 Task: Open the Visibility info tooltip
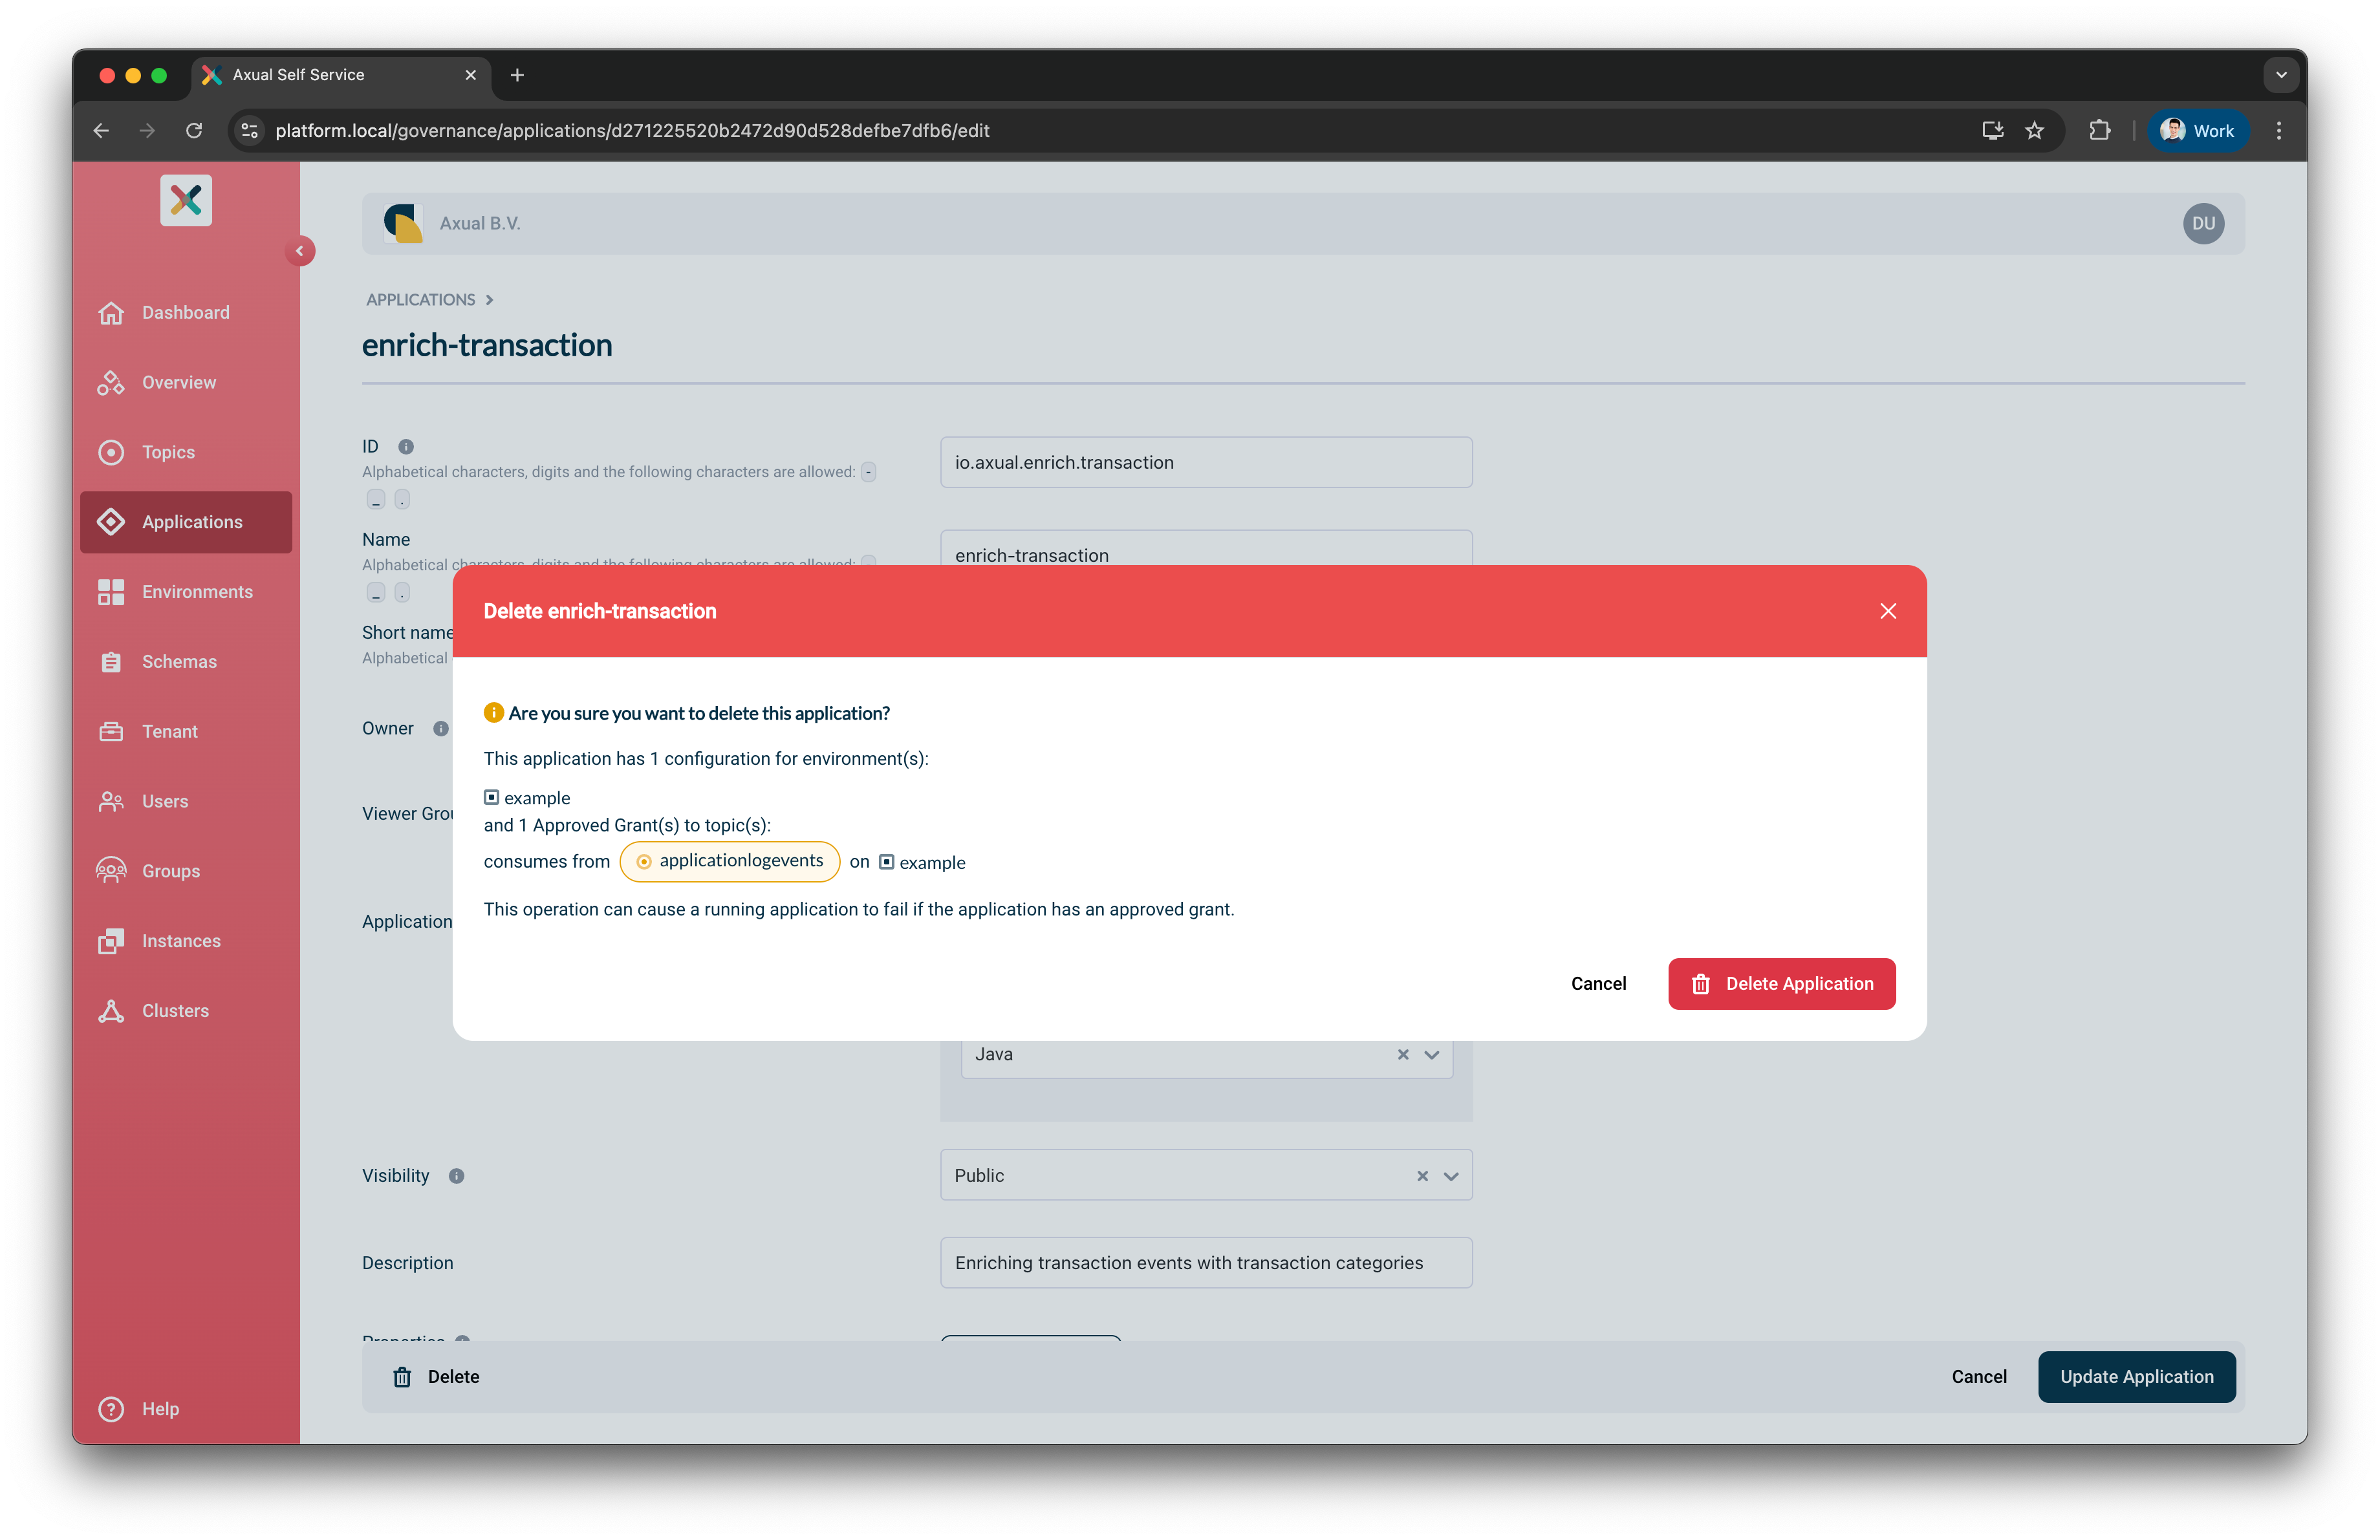(x=457, y=1175)
